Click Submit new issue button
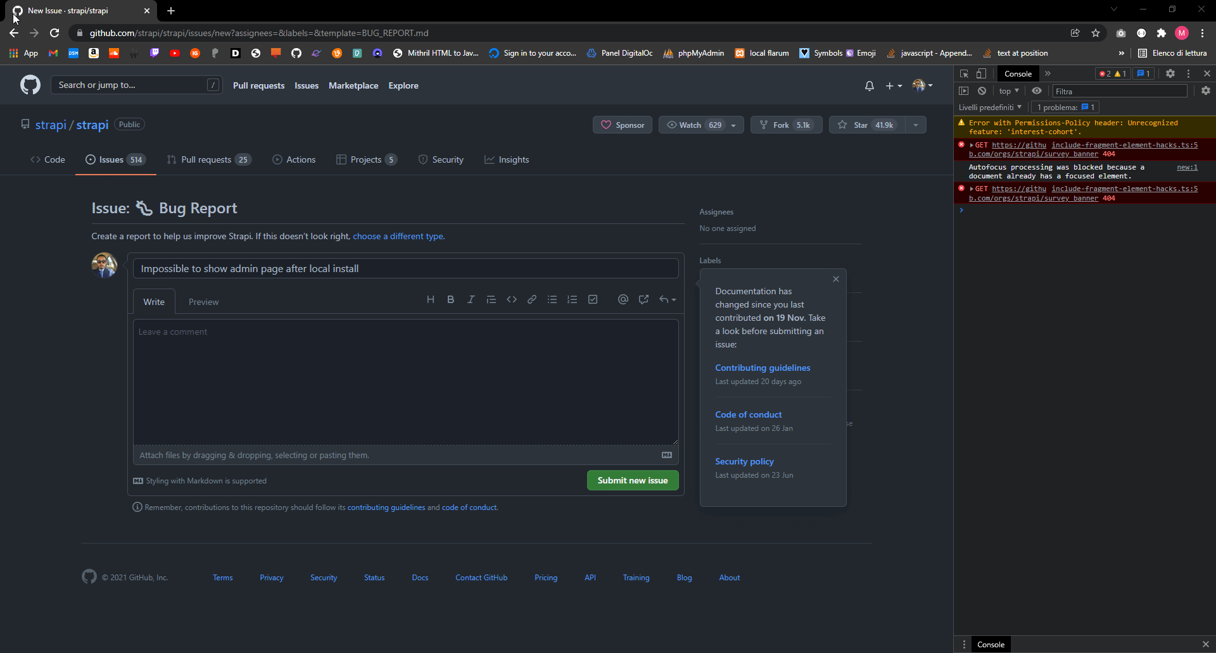 click(x=633, y=480)
